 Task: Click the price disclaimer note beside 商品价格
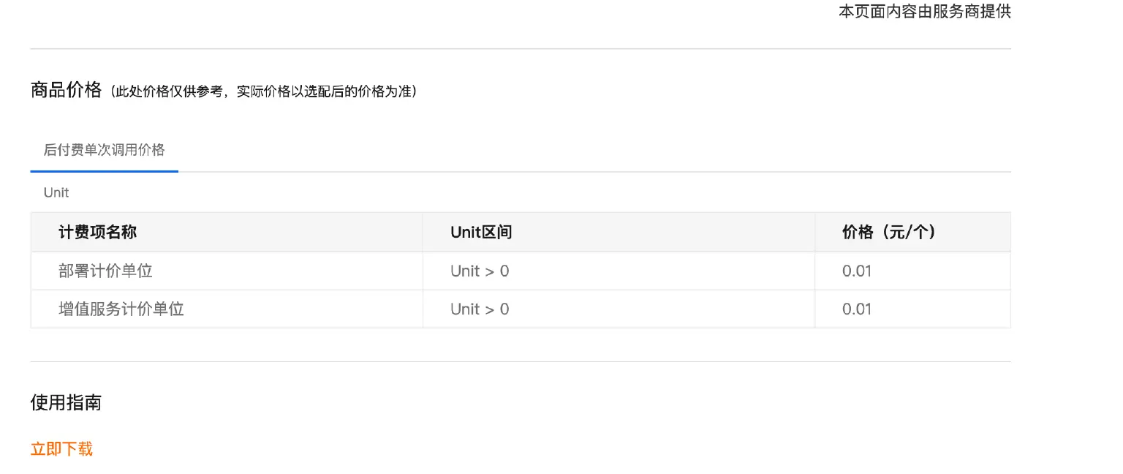(x=263, y=91)
